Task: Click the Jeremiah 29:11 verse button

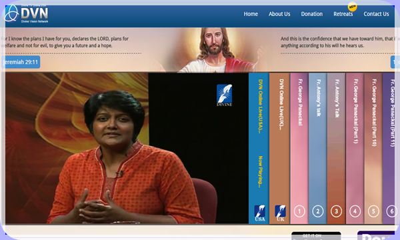Action: 21,62
